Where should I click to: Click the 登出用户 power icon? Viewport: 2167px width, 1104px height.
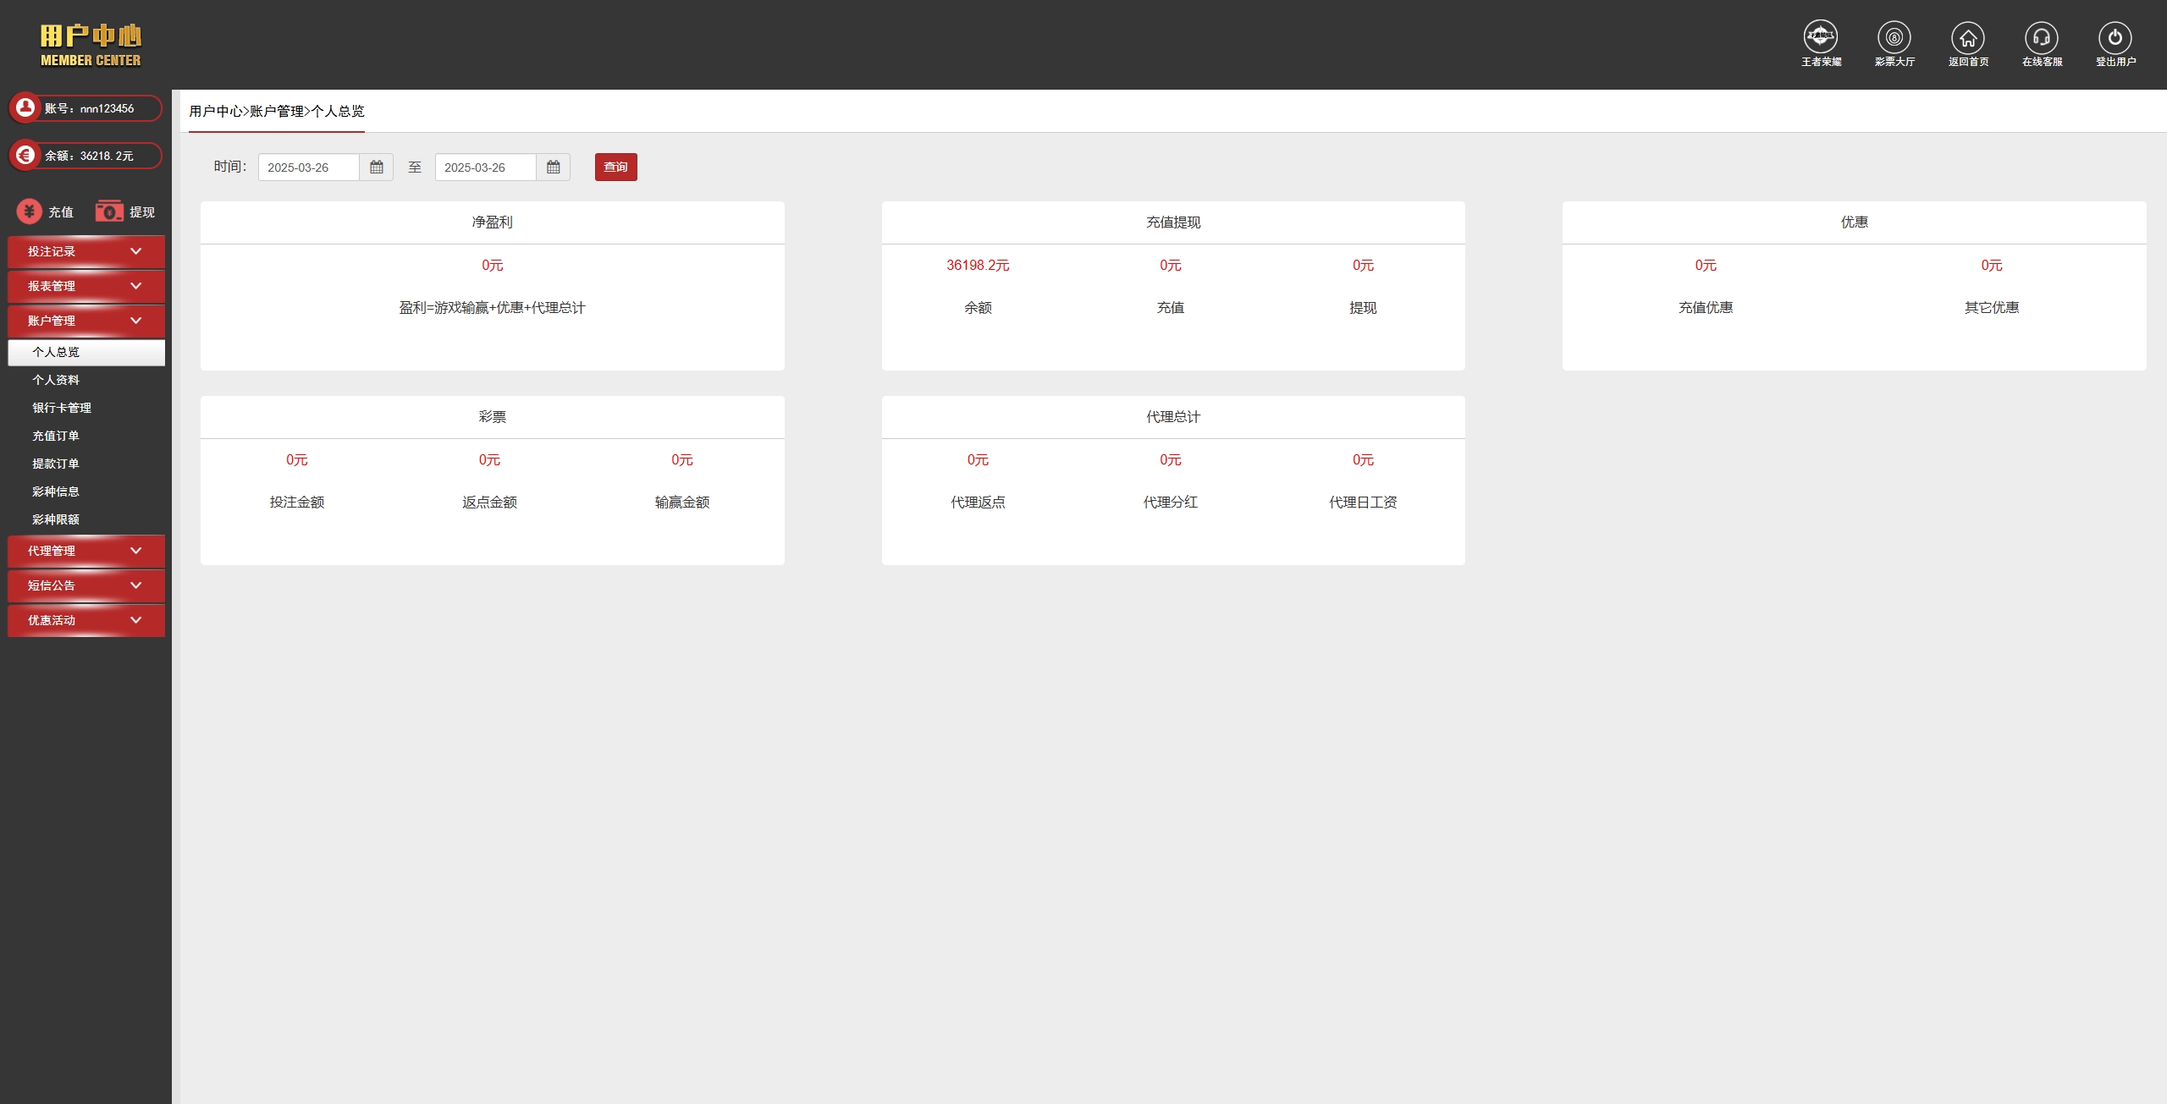click(2115, 37)
